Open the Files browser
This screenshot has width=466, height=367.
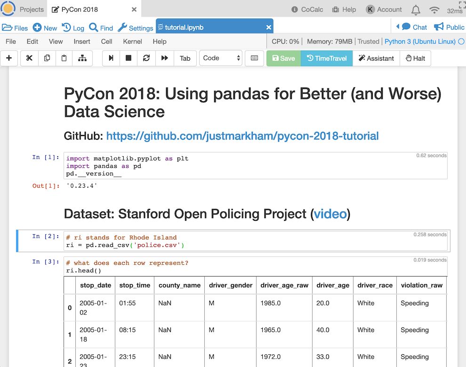(15, 28)
